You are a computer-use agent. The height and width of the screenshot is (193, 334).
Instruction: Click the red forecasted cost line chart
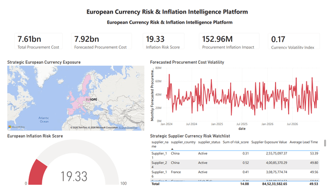242,95
